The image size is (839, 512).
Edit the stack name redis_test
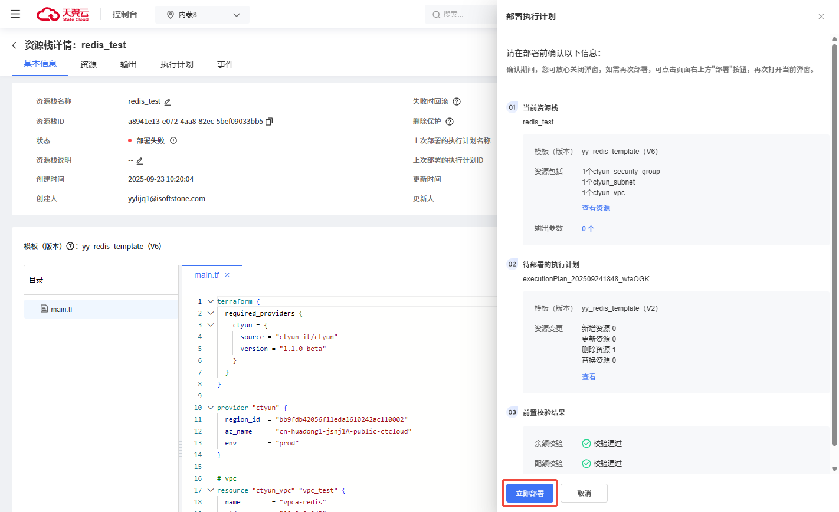pyautogui.click(x=168, y=102)
